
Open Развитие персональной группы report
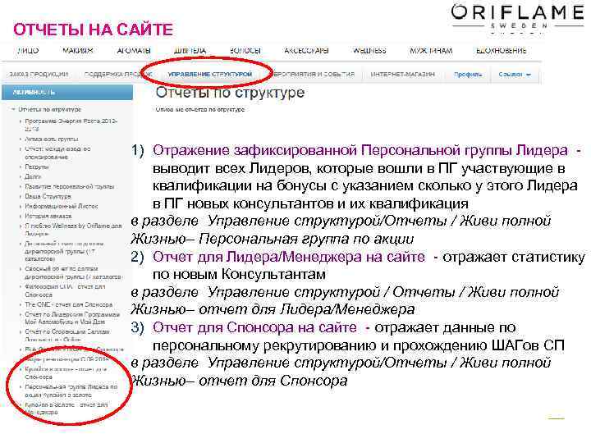69,186
